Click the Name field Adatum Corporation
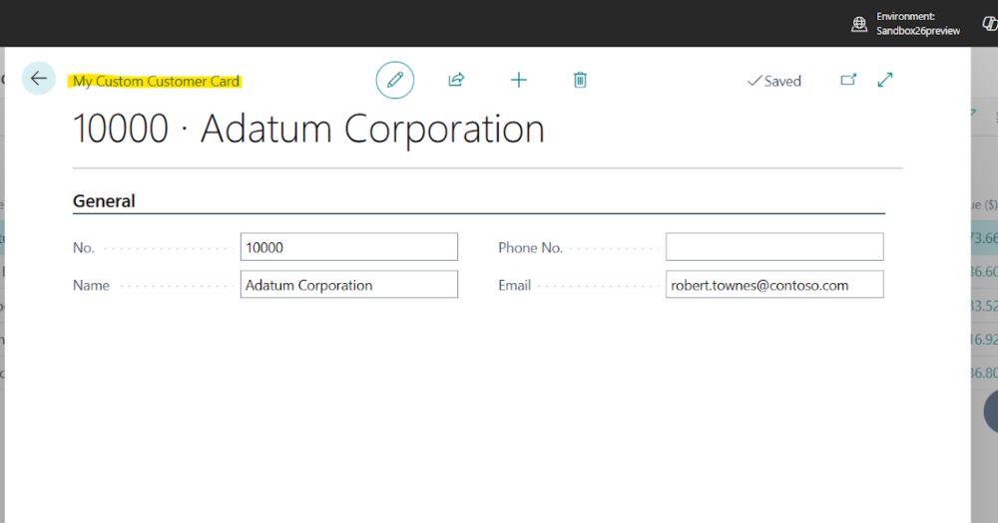Screen dimensions: 998x523 [348, 285]
